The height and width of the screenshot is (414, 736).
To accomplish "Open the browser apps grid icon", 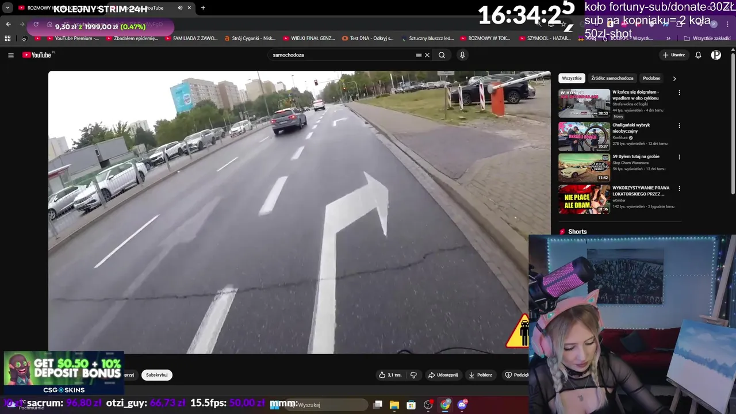I will (x=7, y=38).
